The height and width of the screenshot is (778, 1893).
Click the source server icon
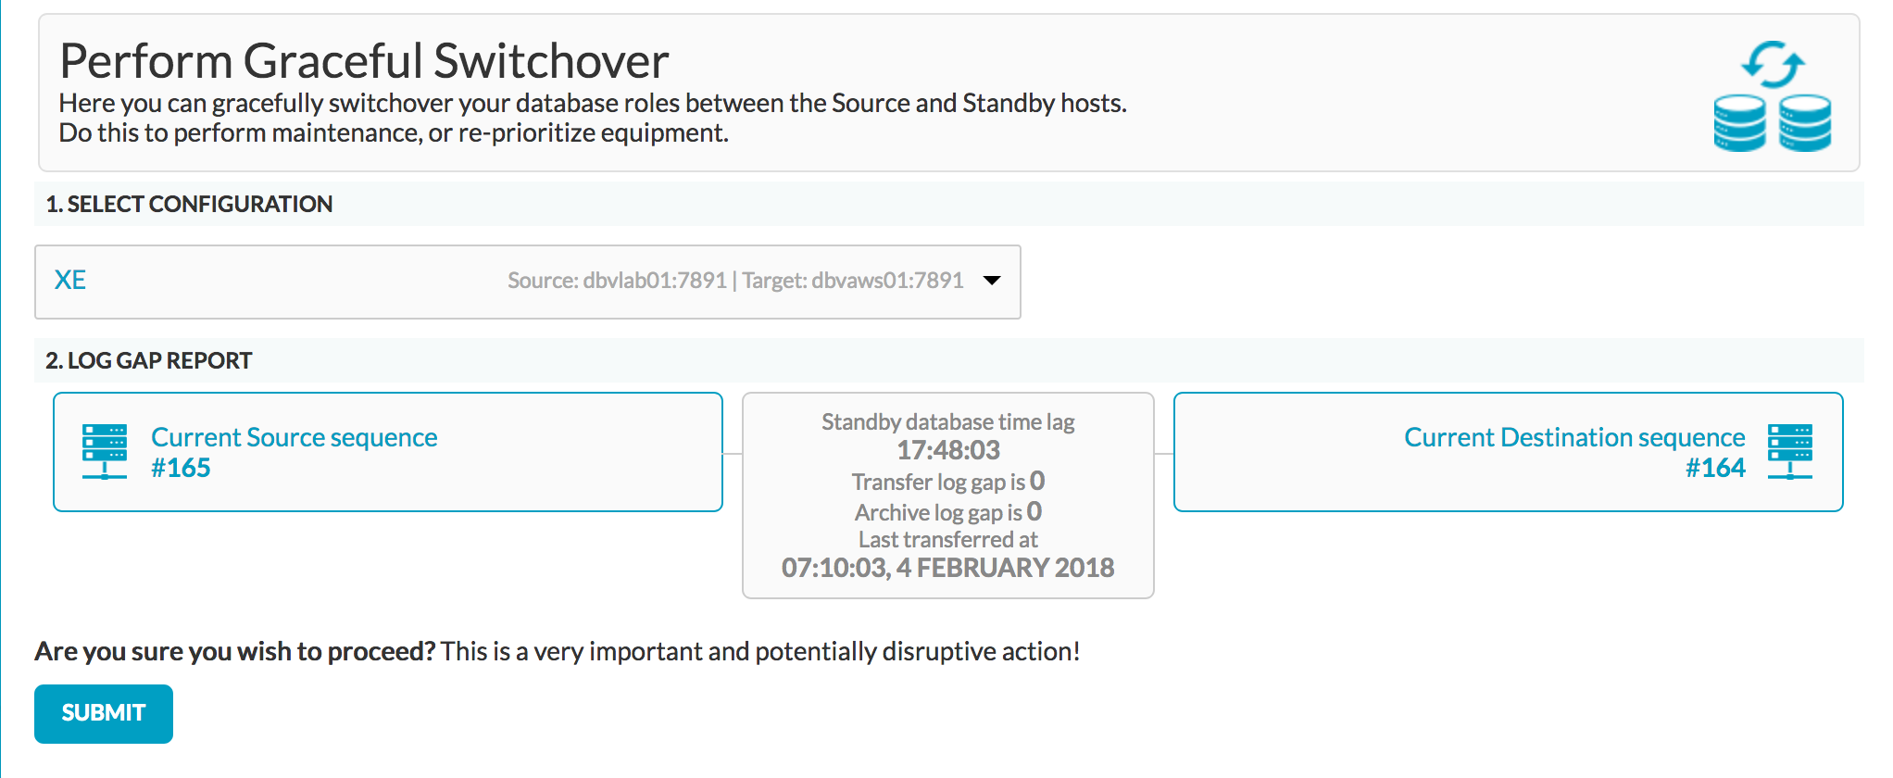tap(105, 452)
